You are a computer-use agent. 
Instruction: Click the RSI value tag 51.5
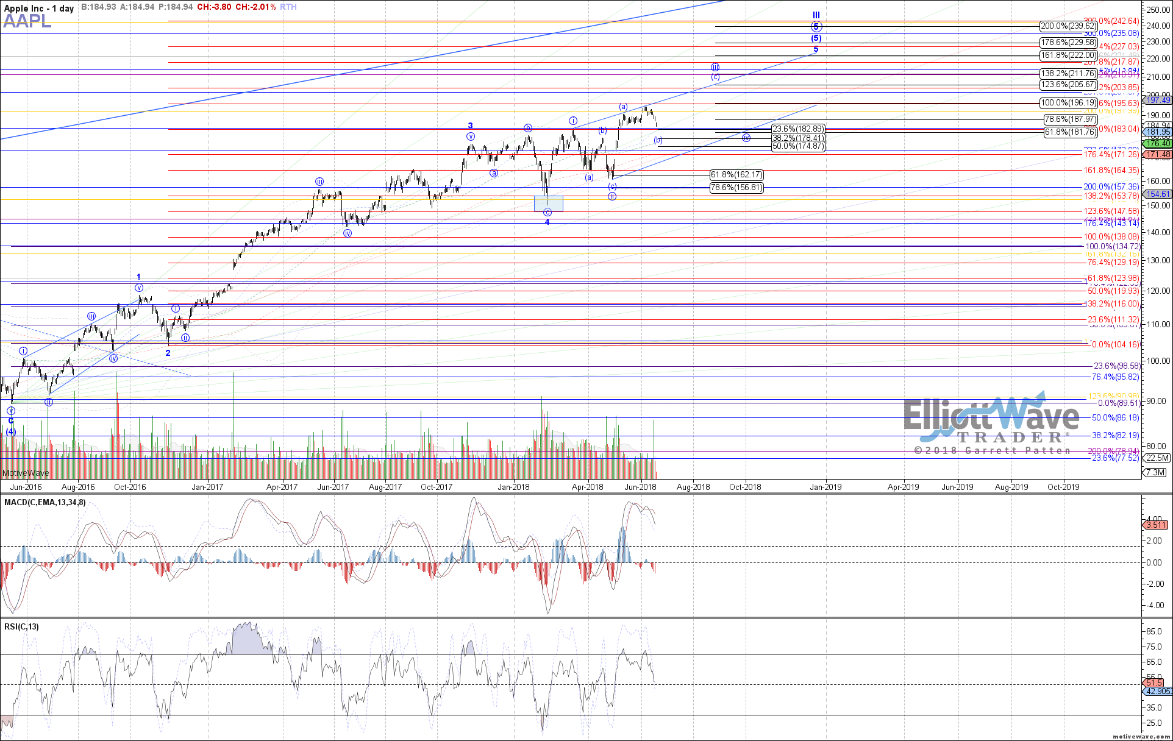(1153, 683)
